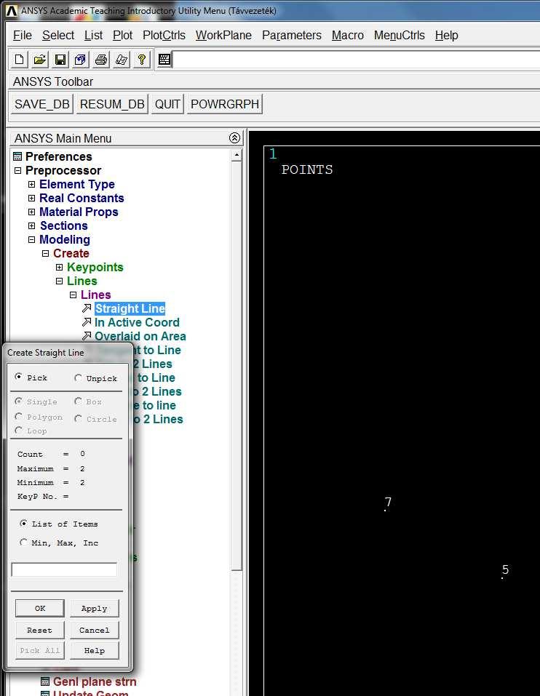Screen dimensions: 540x696
Task: Open the List menu
Action: (x=93, y=35)
